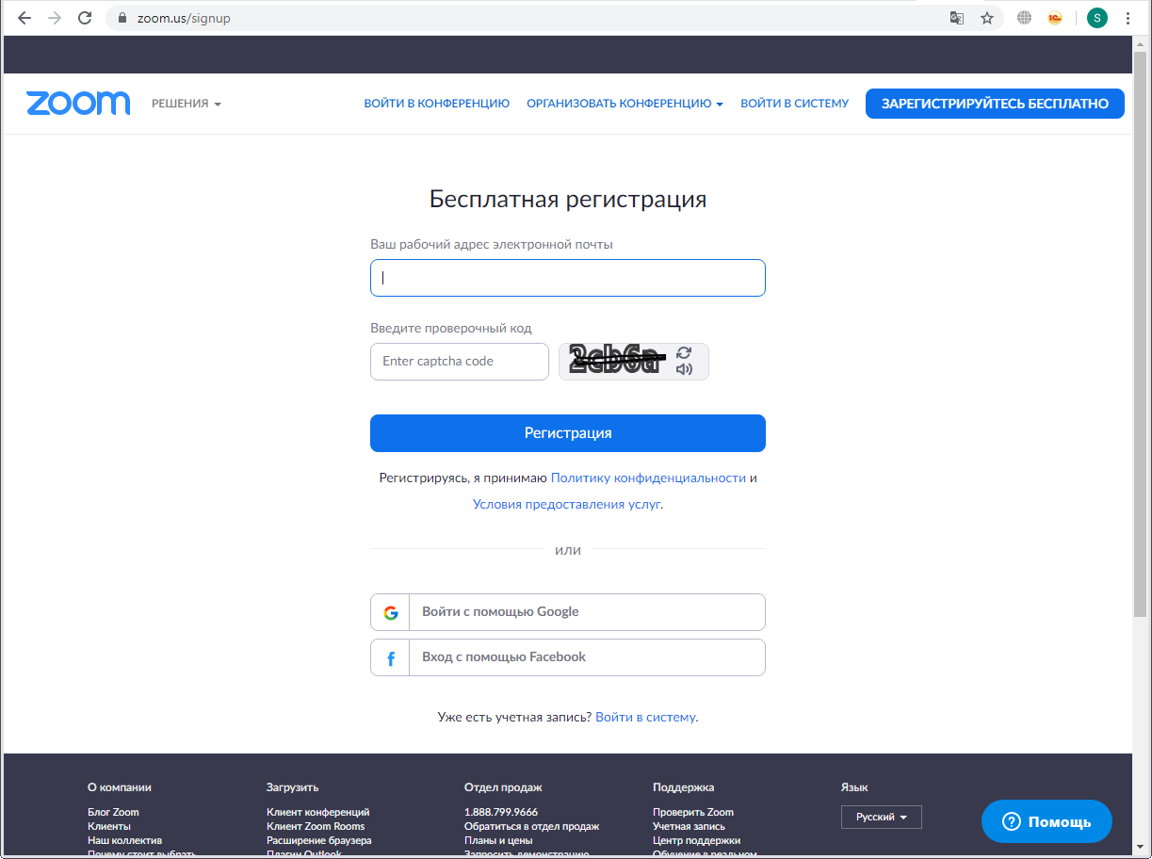This screenshot has height=859, width=1152.
Task: Refresh the captcha image
Action: (x=684, y=352)
